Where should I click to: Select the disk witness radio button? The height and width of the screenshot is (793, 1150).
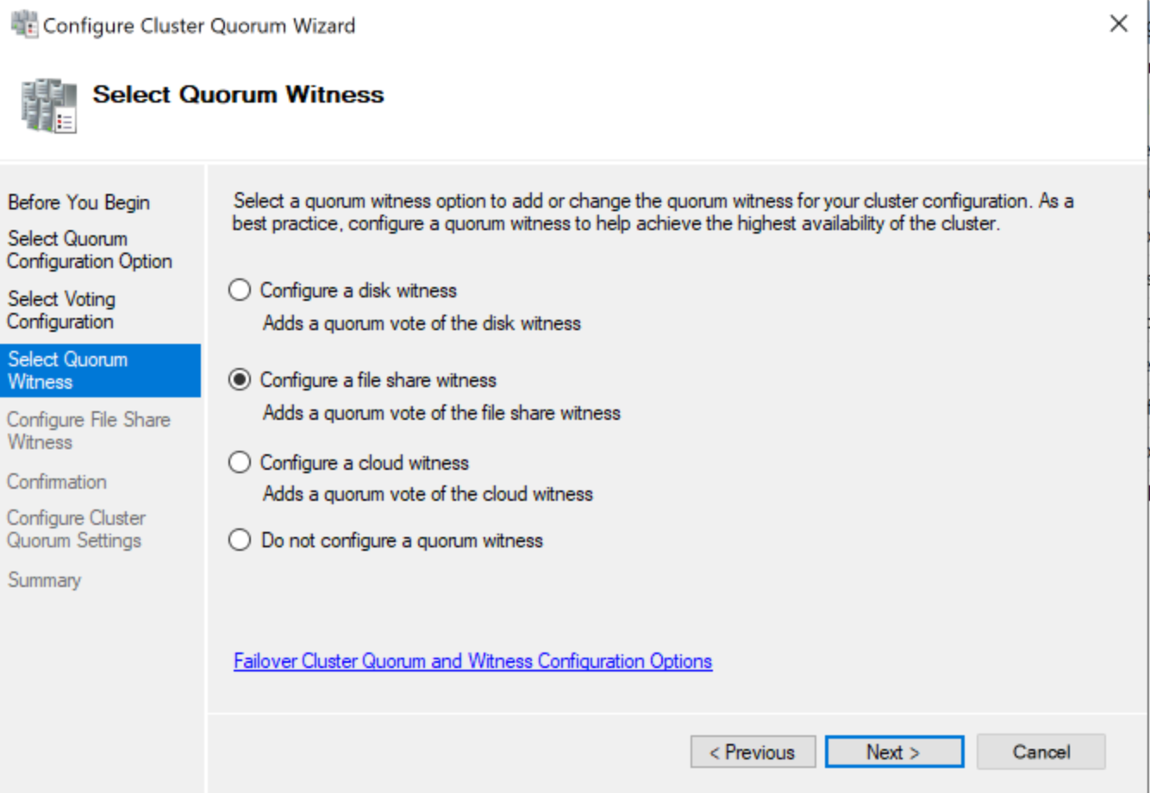click(240, 290)
